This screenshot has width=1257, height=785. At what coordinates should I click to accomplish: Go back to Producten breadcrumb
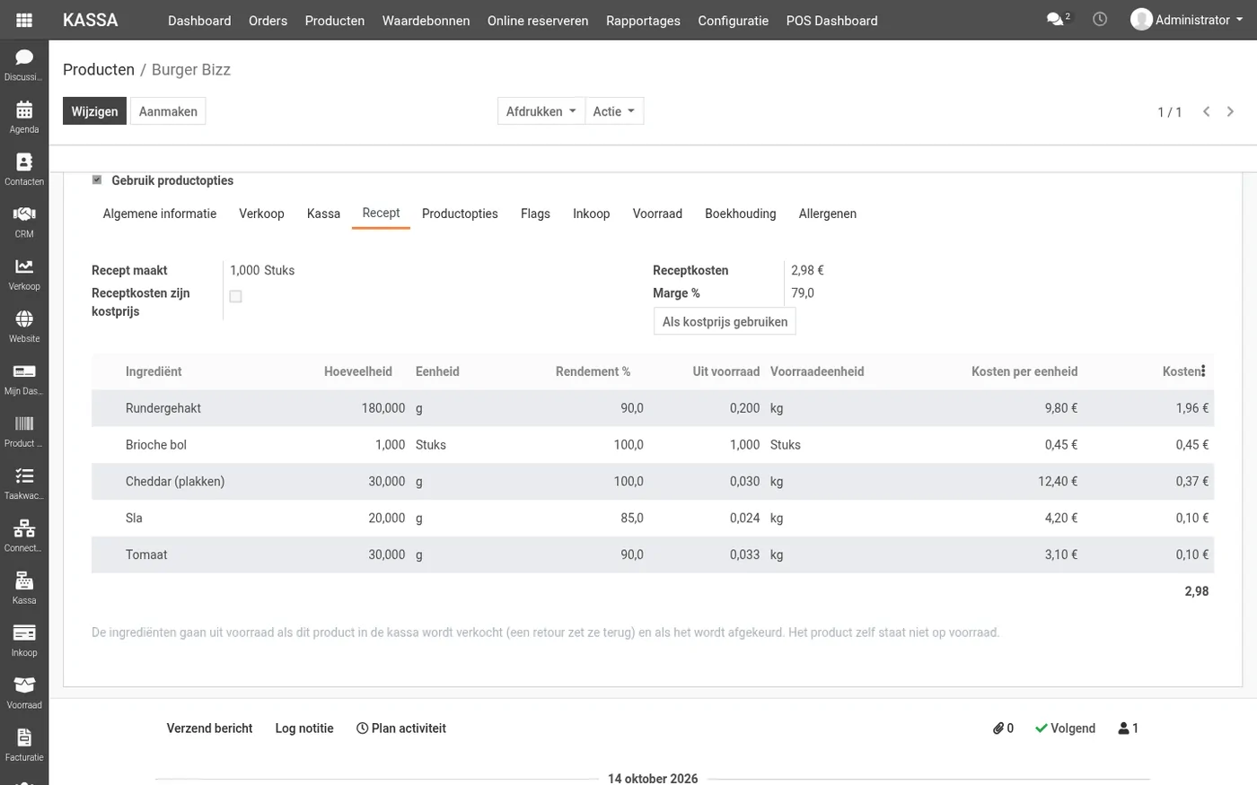point(99,70)
